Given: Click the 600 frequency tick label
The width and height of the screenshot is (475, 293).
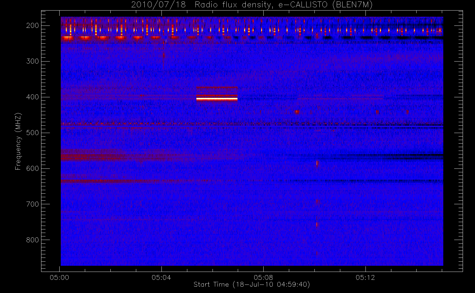Looking at the screenshot, I should (33, 168).
